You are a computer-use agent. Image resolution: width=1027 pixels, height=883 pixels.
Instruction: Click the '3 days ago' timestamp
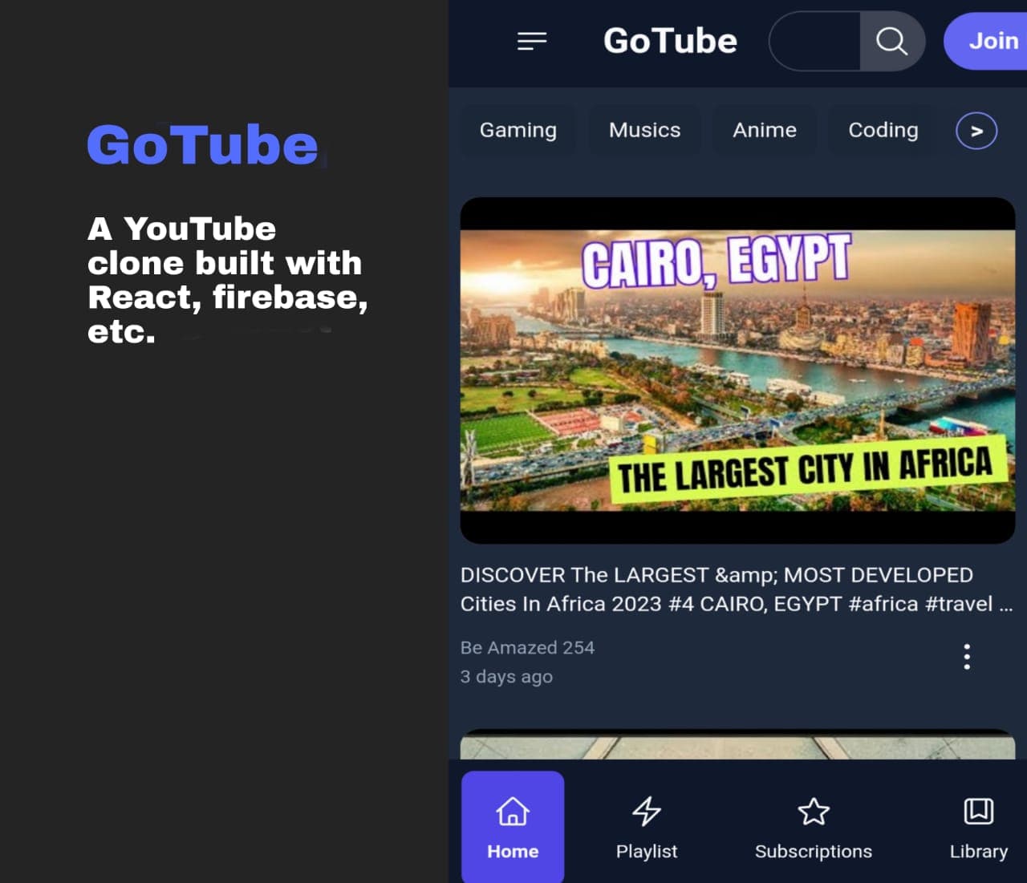506,677
